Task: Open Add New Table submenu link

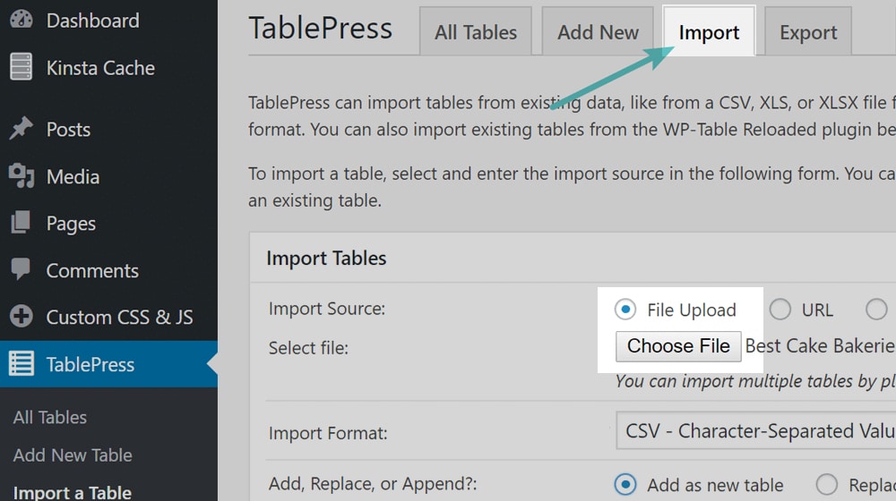Action: point(73,455)
